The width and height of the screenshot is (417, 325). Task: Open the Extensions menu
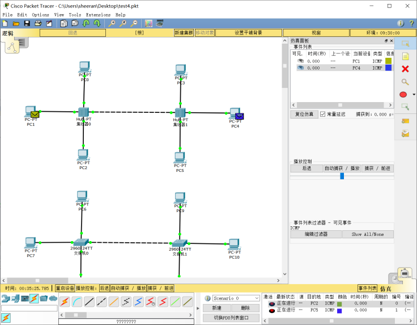tap(98, 15)
